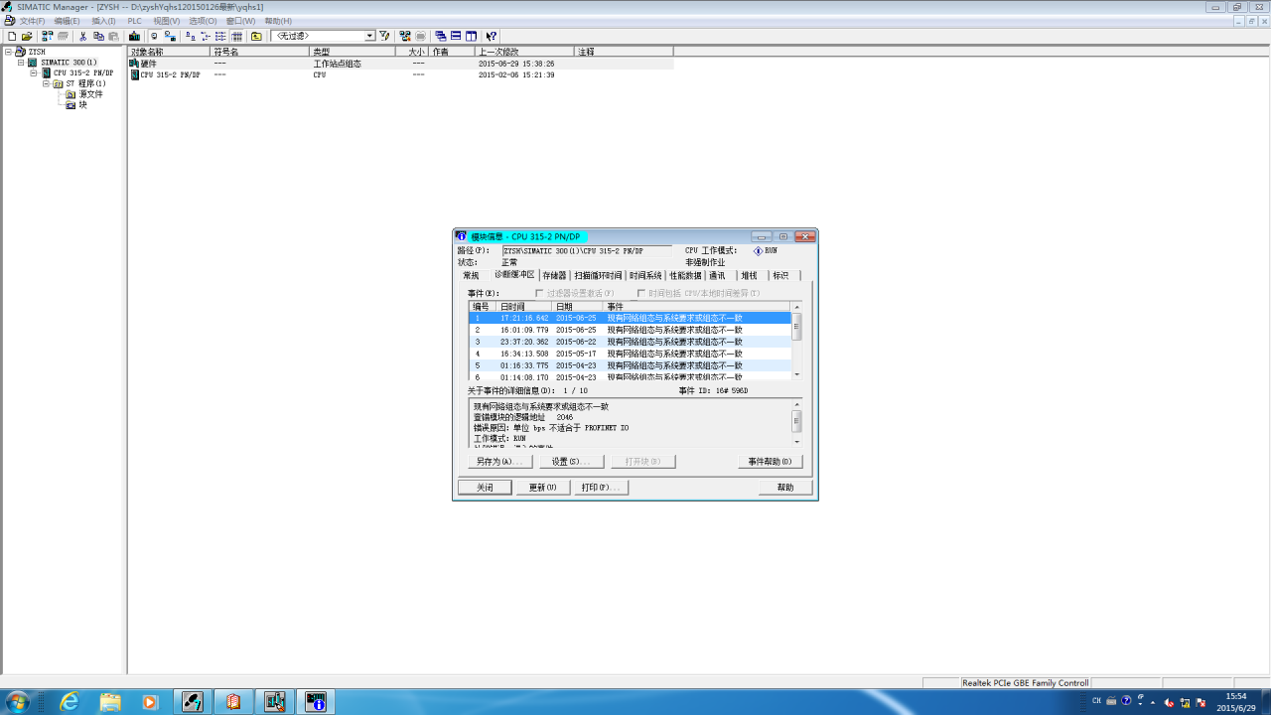Click the Windows Start button
The width and height of the screenshot is (1271, 715).
[17, 702]
